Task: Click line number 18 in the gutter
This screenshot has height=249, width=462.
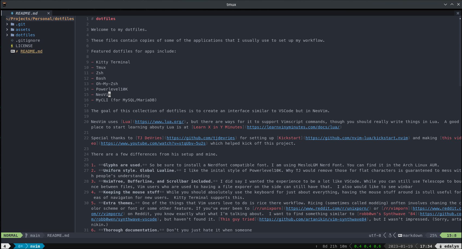Action: pyautogui.click(x=86, y=111)
